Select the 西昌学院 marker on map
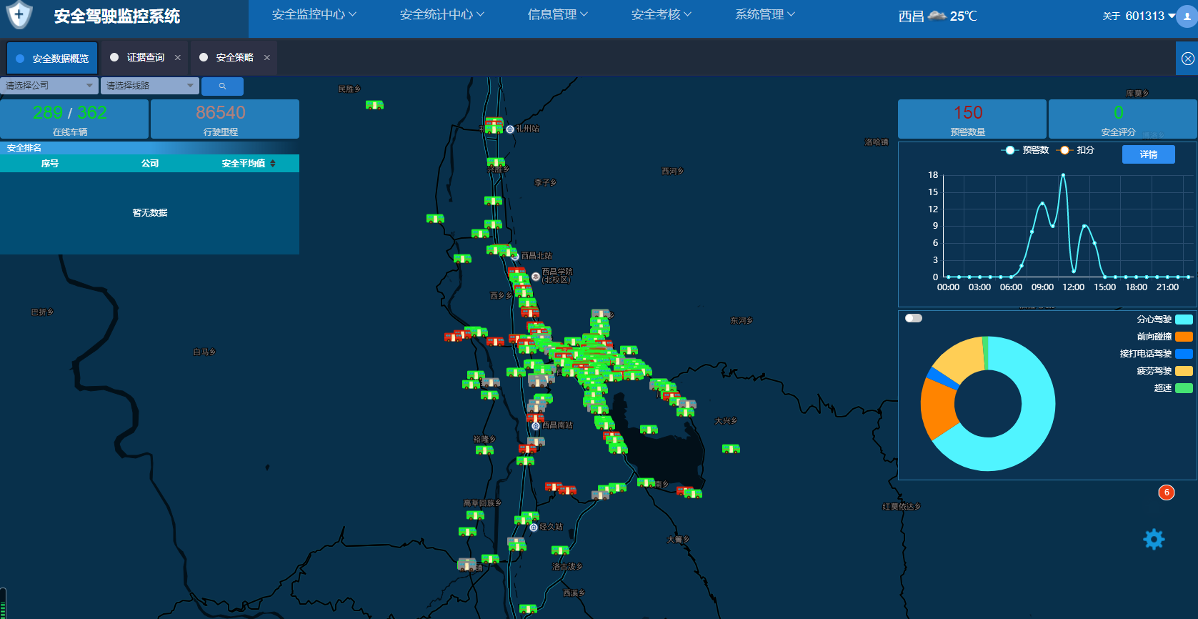Image resolution: width=1198 pixels, height=619 pixels. click(536, 277)
